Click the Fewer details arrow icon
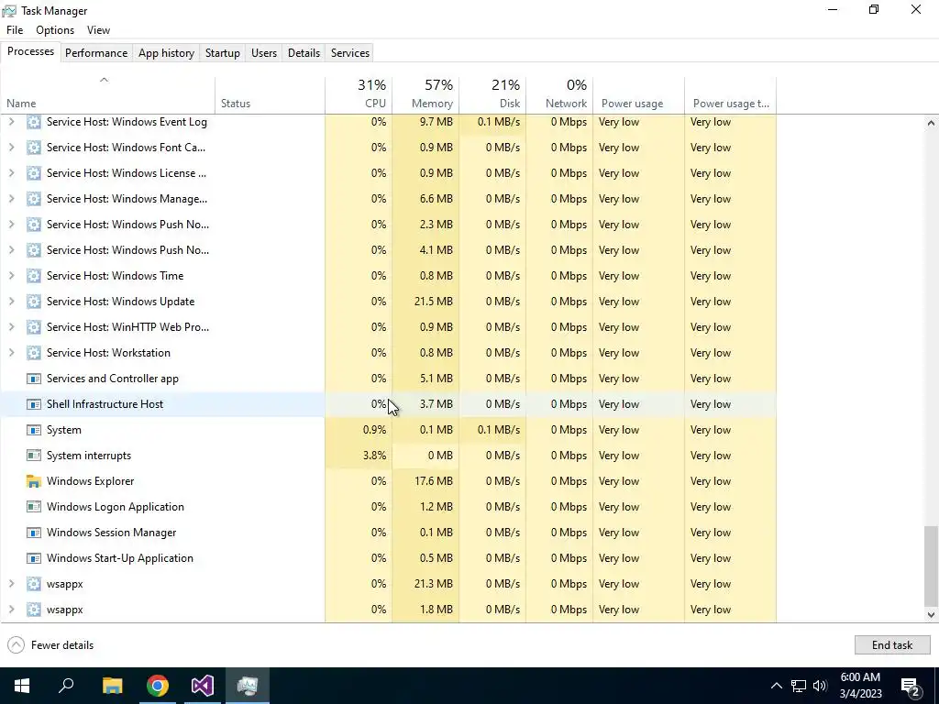Screen dimensions: 939x704 (17, 645)
